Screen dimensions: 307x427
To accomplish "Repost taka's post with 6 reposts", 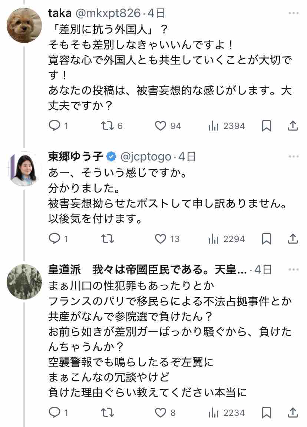I will pyautogui.click(x=107, y=126).
